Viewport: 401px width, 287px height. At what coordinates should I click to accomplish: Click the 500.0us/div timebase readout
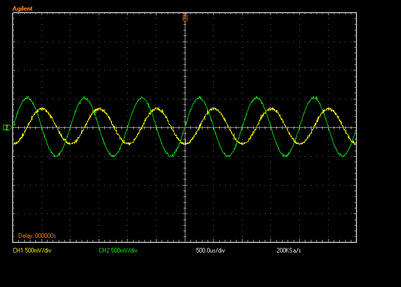[211, 250]
